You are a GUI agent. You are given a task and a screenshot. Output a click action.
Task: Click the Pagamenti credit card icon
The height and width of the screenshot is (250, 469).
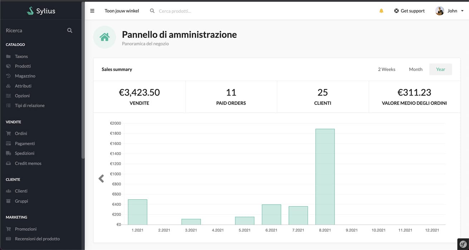pos(9,144)
